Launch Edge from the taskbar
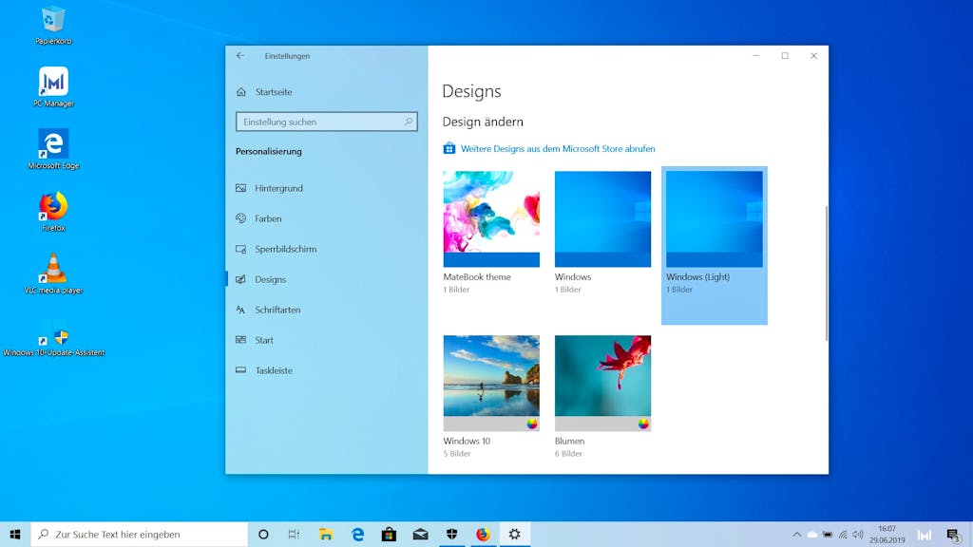Screen dimensions: 973x547 [x=357, y=534]
